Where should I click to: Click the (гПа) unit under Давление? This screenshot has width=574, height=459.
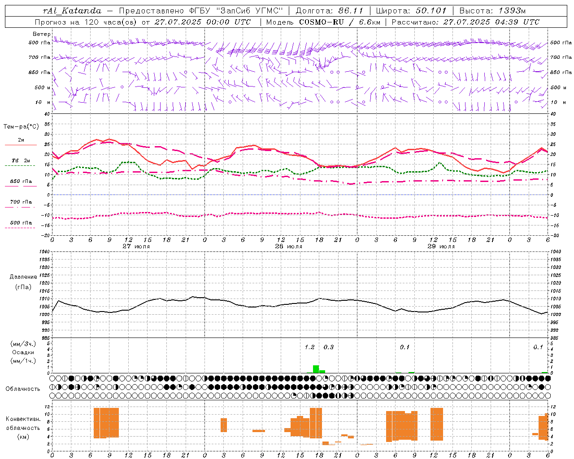[23, 287]
